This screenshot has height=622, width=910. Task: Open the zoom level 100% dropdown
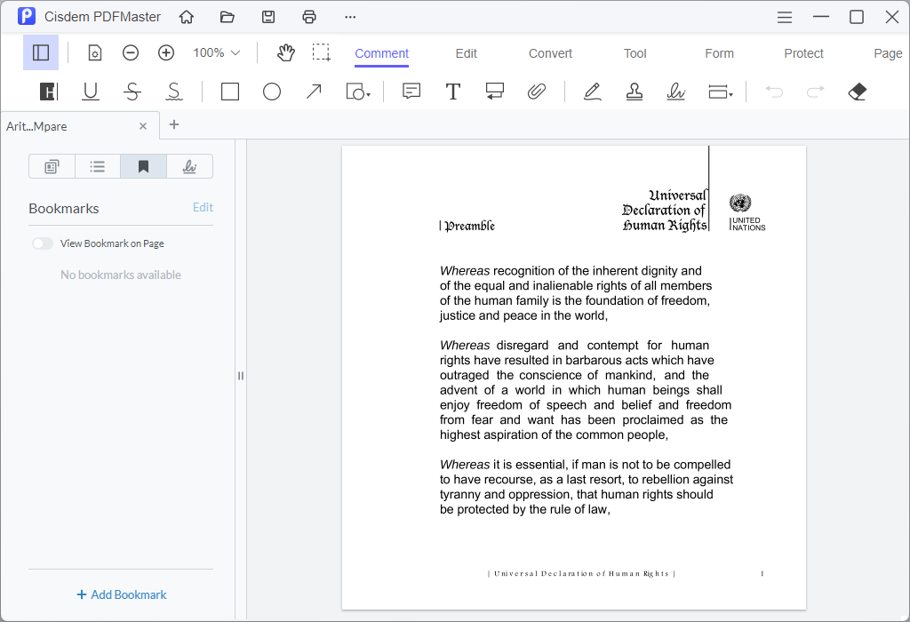(x=215, y=52)
